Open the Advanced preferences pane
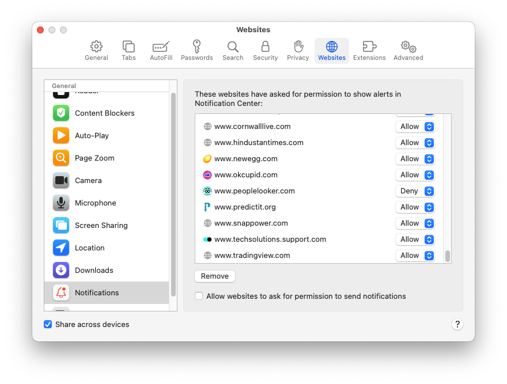507x384 pixels. point(408,51)
